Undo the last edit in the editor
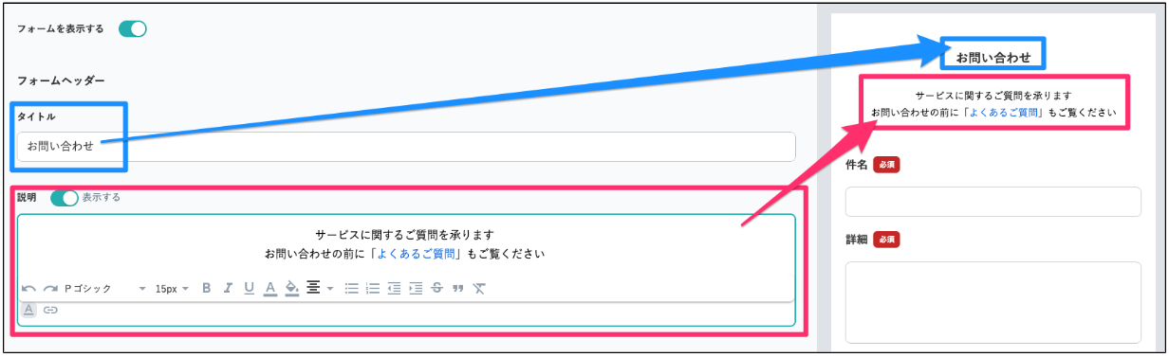This screenshot has height=357, width=1169. 28,288
